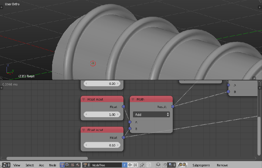Open the Select menu in node editor
262x168 pixels.
[29, 165]
